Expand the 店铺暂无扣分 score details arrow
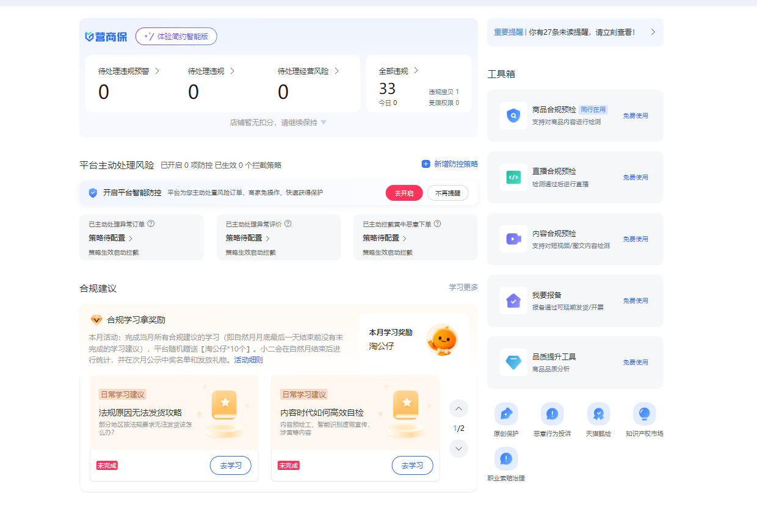757x506 pixels. coord(324,123)
